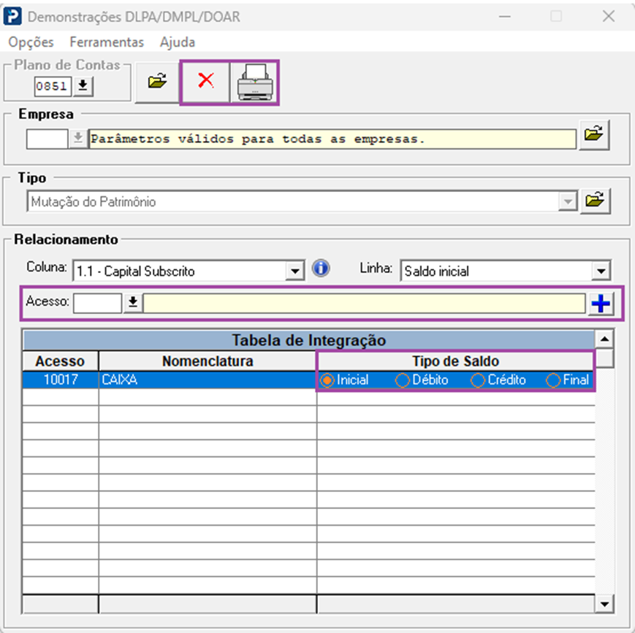Click the Acesso code input field
Image resolution: width=635 pixels, height=633 pixels.
[97, 303]
